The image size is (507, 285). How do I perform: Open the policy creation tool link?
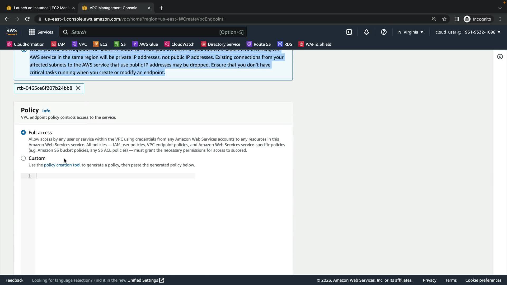pyautogui.click(x=62, y=165)
